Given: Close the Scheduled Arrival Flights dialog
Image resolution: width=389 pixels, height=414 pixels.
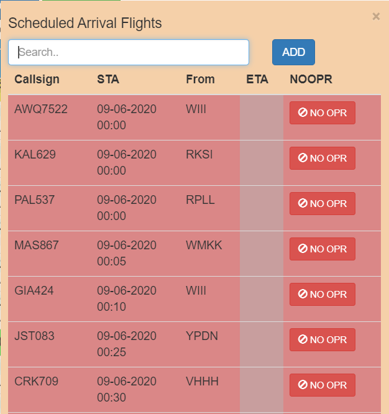Looking at the screenshot, I should pos(376,17).
